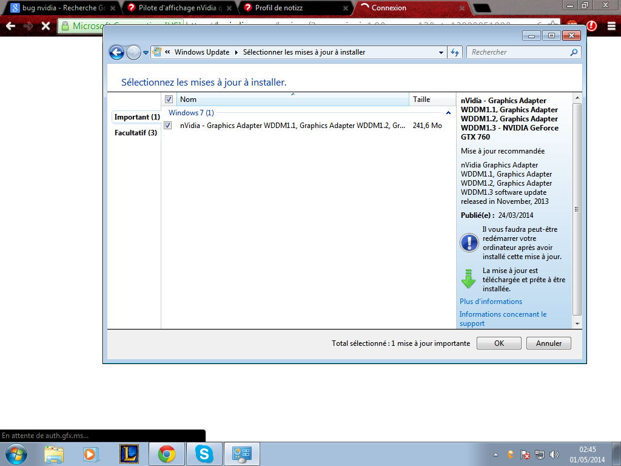Stop loading the page in Chrome
621x466 pixels.
pyautogui.click(x=46, y=26)
